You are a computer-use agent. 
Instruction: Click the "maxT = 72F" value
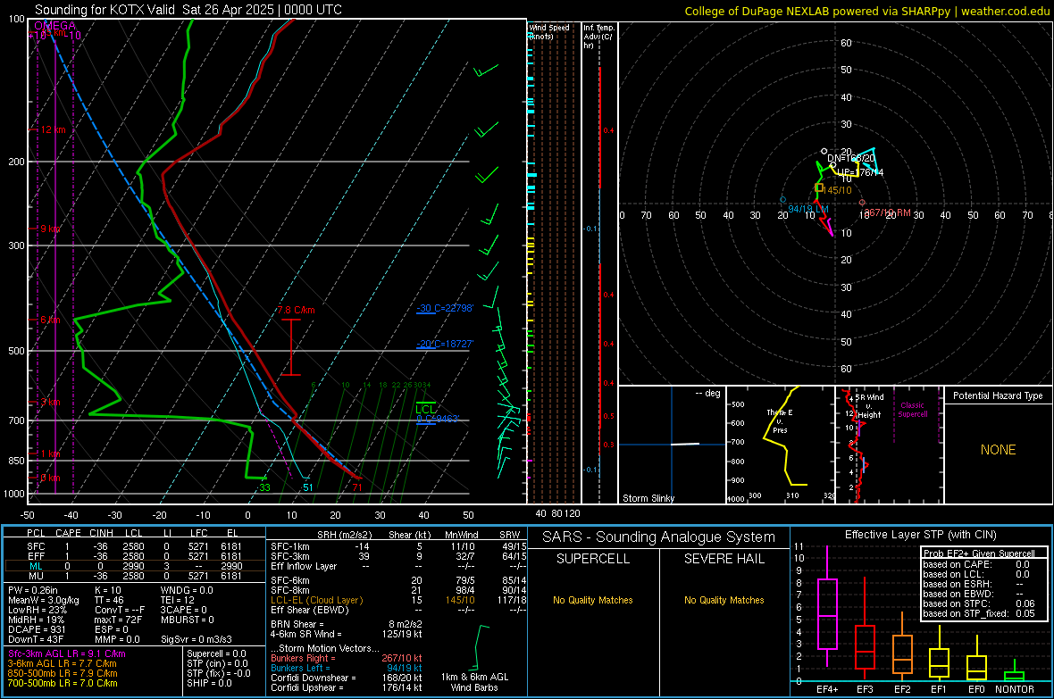click(118, 620)
